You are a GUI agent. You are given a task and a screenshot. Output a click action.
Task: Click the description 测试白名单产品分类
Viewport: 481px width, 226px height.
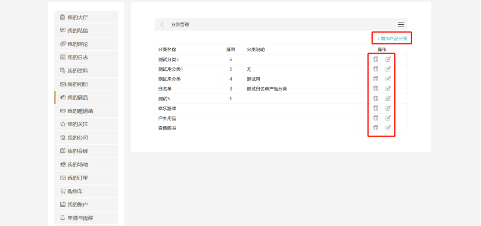pyautogui.click(x=267, y=89)
